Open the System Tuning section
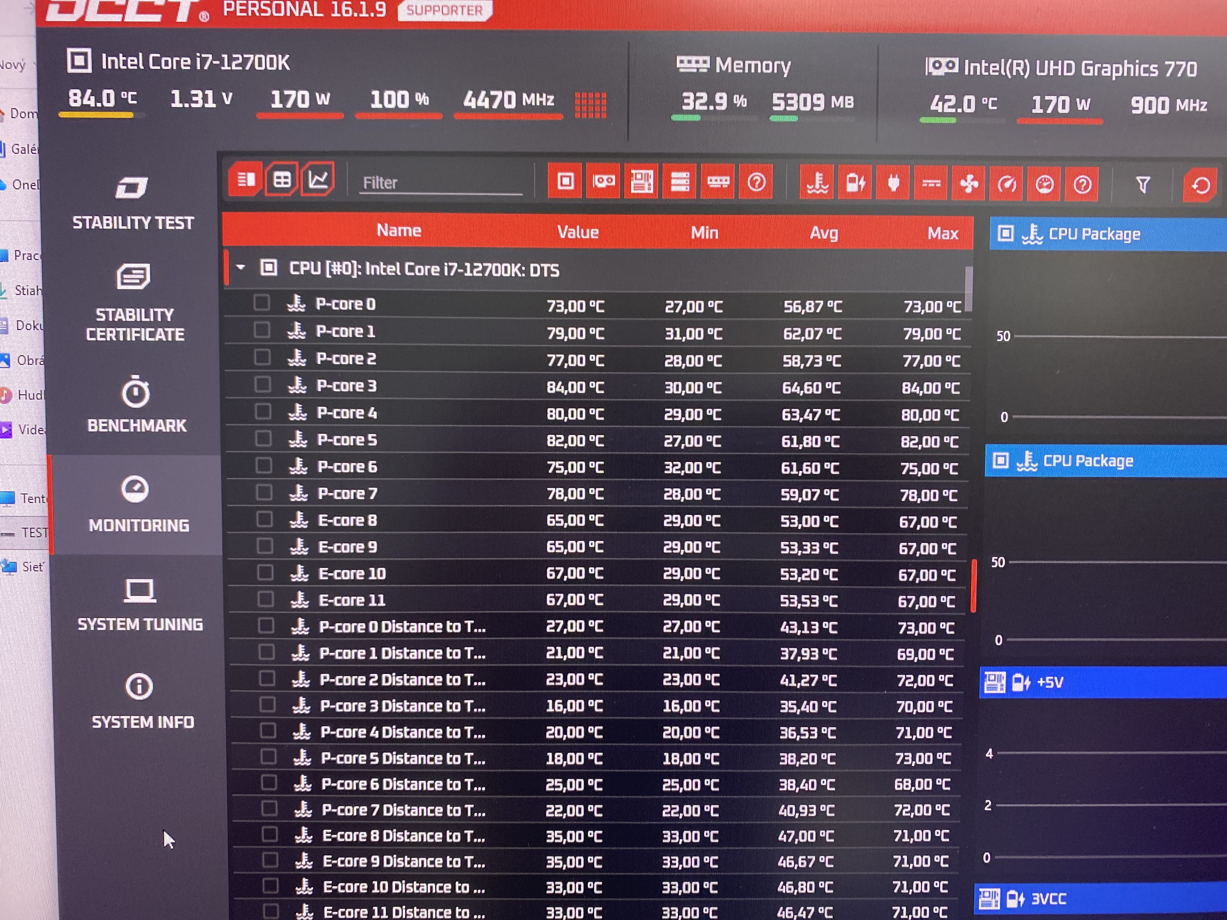 pos(140,605)
